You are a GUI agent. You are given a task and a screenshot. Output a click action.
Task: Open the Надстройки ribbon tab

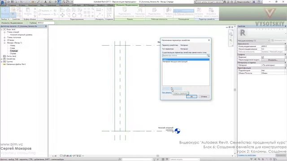coord(64,5)
